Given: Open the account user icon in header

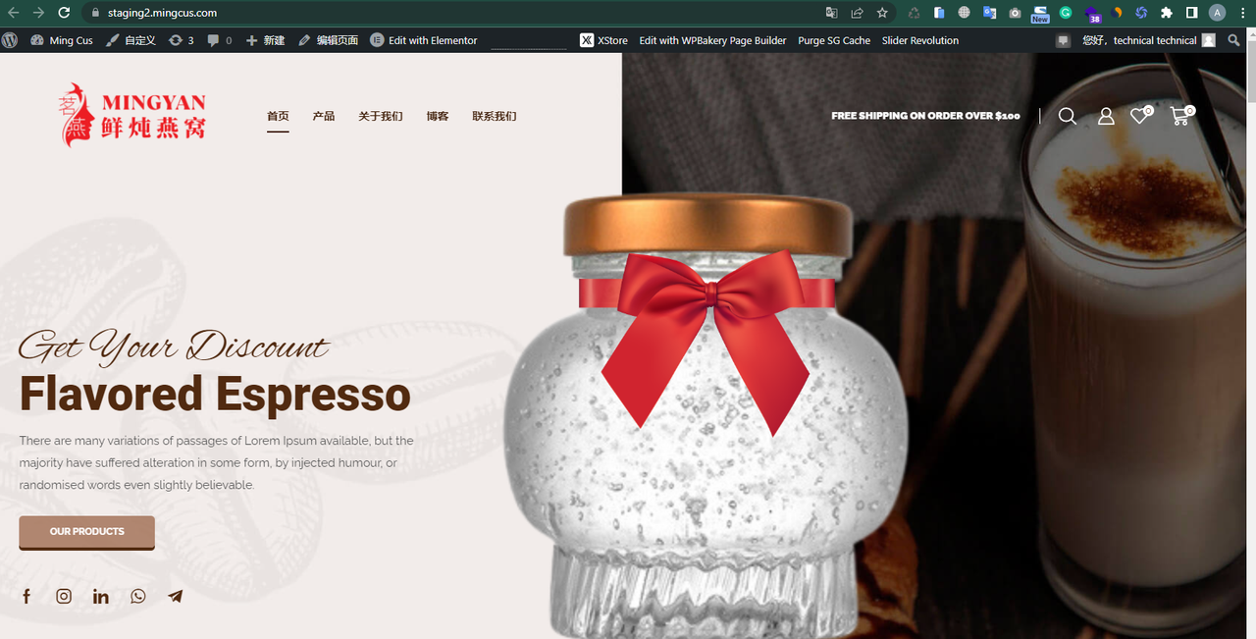Looking at the screenshot, I should pyautogui.click(x=1106, y=116).
